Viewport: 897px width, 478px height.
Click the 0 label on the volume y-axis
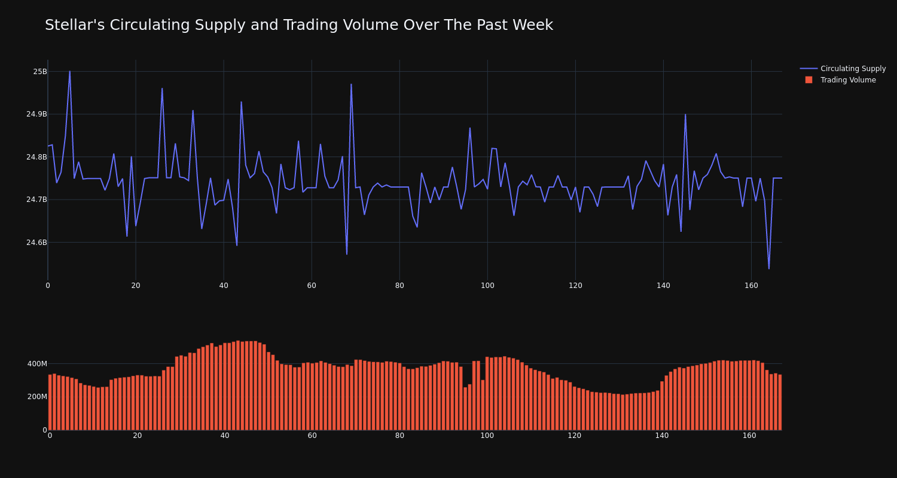[x=44, y=430]
